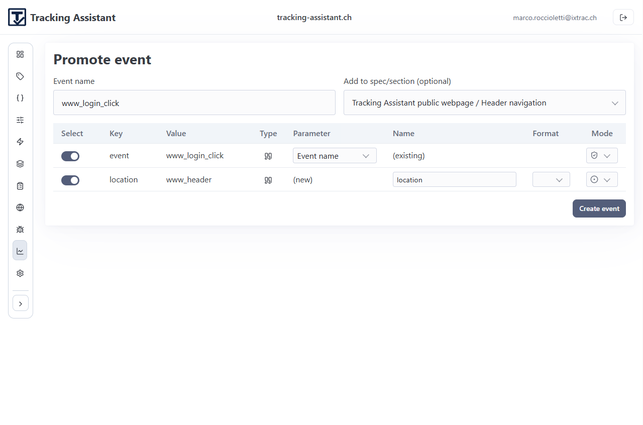Open the dashboard grid icon in sidebar
The width and height of the screenshot is (643, 425).
point(20,54)
